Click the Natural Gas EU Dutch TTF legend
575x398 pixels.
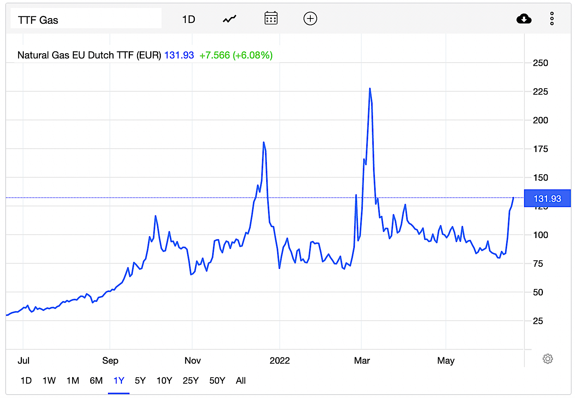[89, 55]
